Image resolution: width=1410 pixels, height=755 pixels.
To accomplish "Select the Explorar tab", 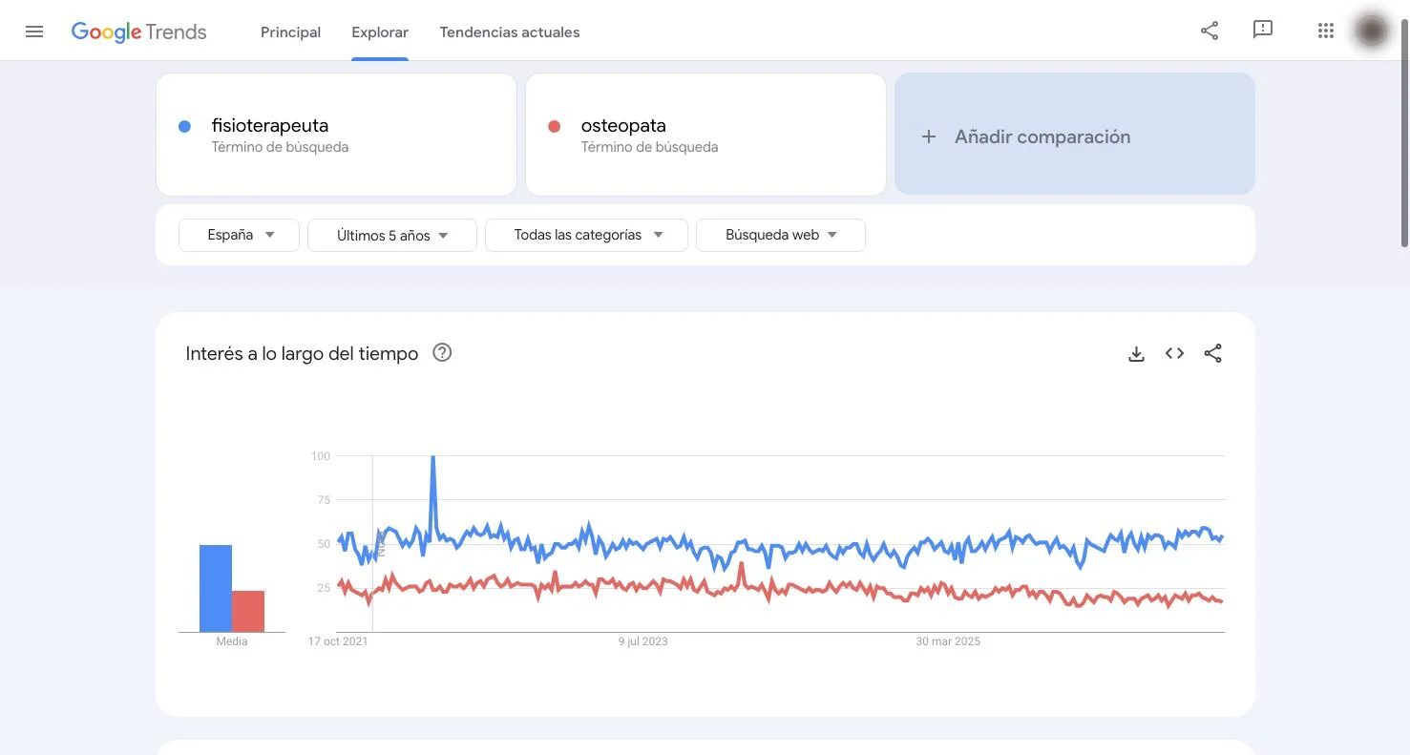I will coord(380,32).
